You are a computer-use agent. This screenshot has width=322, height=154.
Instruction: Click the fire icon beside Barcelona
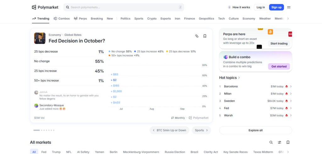tap(286, 86)
